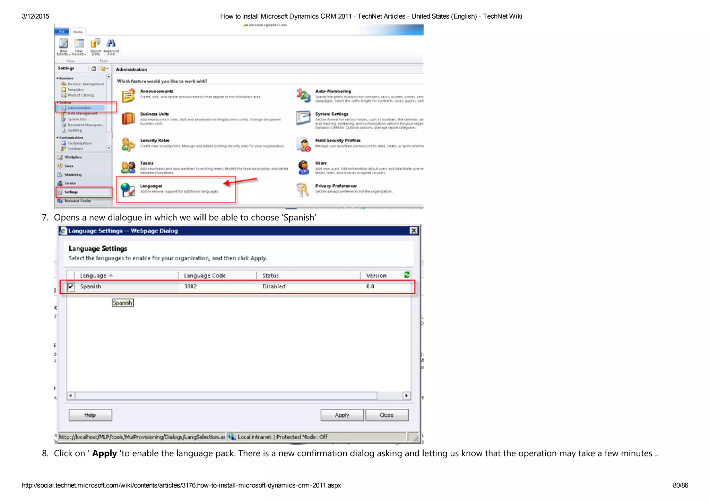Click the settings tree scroll up arrow

tap(109, 77)
